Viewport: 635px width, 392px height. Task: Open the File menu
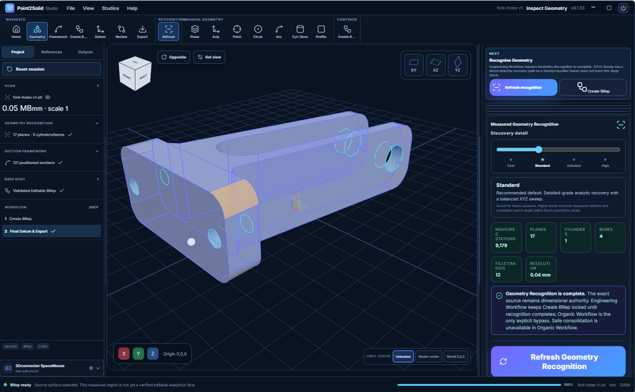coord(71,8)
